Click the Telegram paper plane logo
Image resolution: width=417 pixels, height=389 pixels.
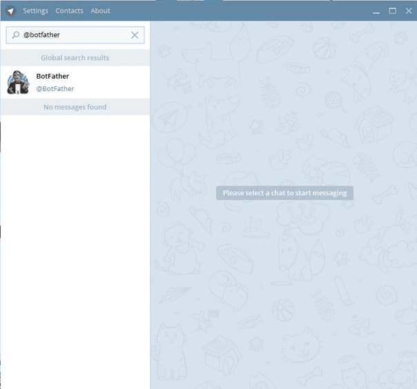(10, 10)
